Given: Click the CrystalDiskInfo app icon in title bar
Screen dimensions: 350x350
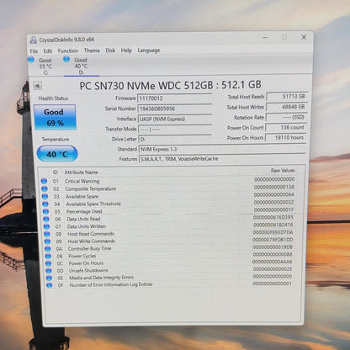Looking at the screenshot, I should tap(34, 40).
